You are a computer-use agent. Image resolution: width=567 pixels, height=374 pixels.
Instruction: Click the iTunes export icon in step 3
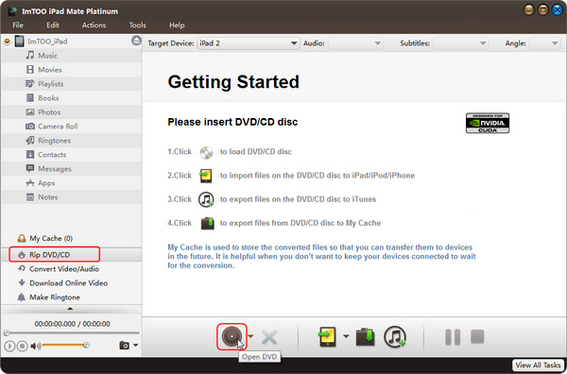click(x=206, y=199)
